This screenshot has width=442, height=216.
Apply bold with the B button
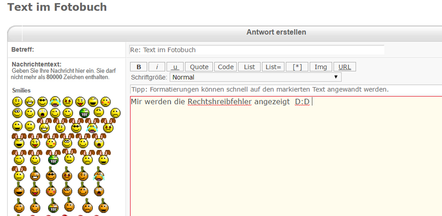tap(138, 67)
